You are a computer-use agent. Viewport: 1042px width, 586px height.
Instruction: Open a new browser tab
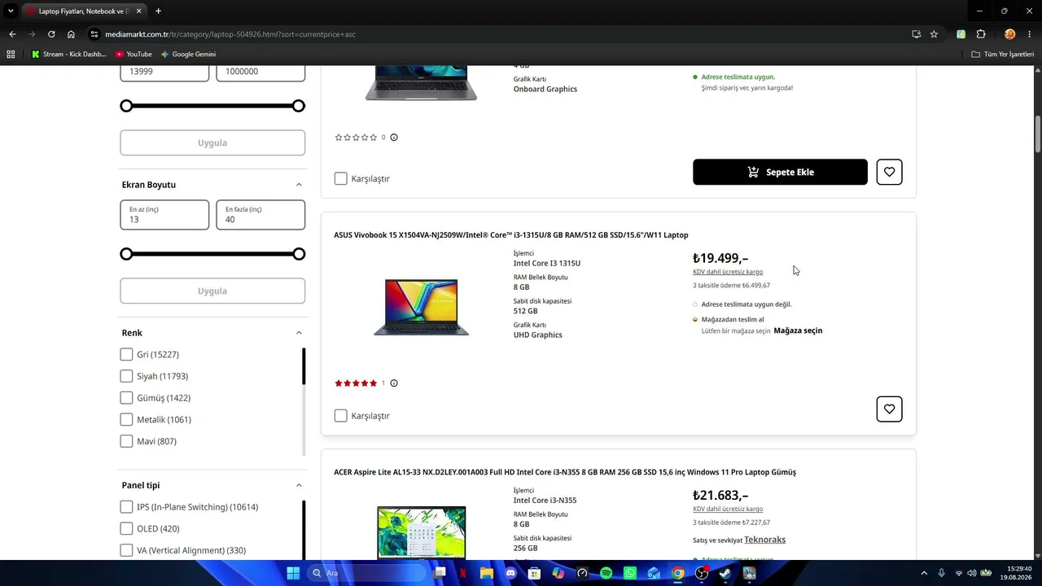click(158, 11)
